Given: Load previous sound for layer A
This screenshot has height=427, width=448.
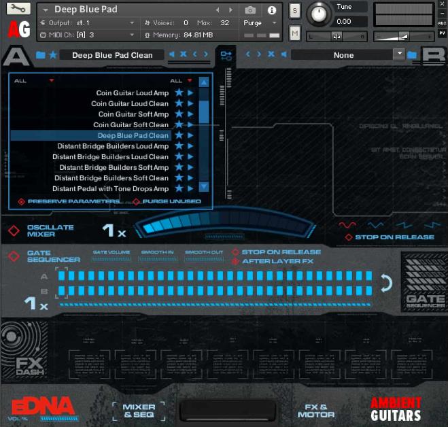Looking at the screenshot, I should (x=195, y=54).
